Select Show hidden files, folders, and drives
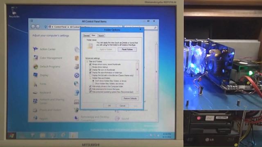 click(x=93, y=84)
